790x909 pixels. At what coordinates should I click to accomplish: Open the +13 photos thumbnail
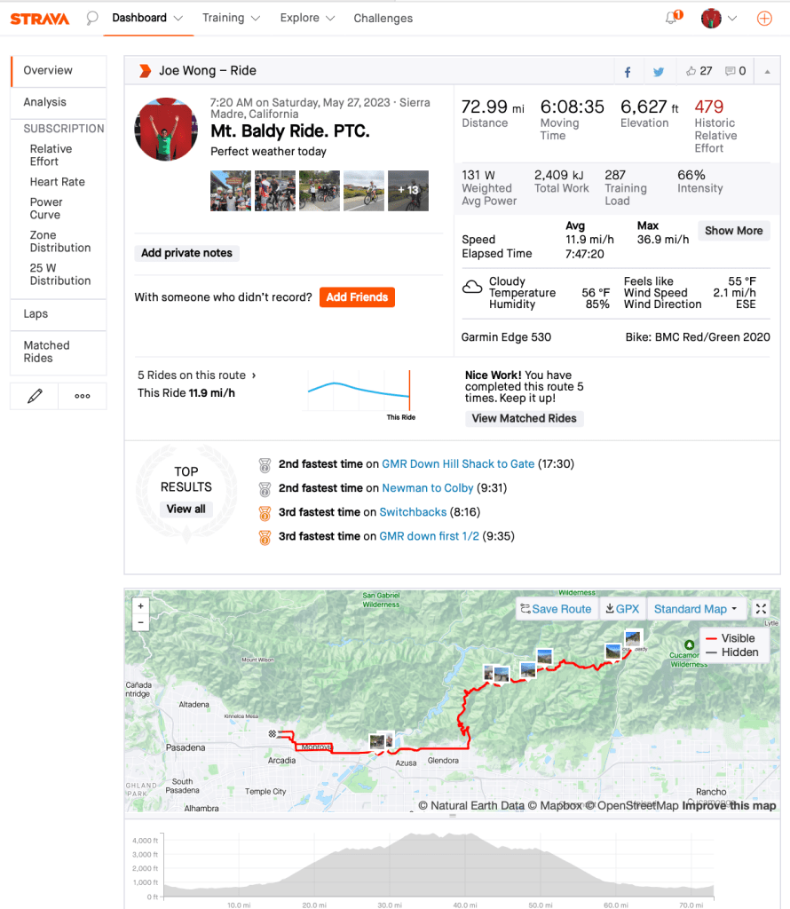pyautogui.click(x=408, y=190)
